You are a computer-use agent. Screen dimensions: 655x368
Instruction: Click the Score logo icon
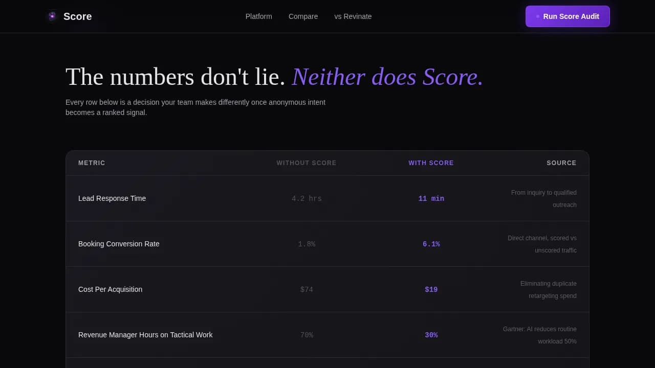52,16
